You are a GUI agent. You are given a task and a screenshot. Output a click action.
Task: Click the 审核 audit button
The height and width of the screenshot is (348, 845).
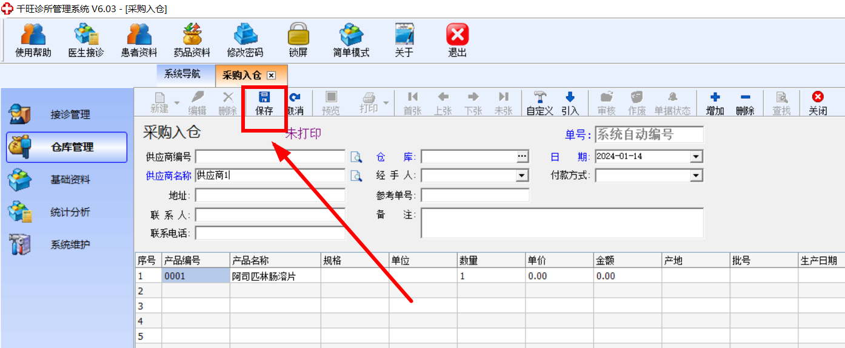pos(607,103)
